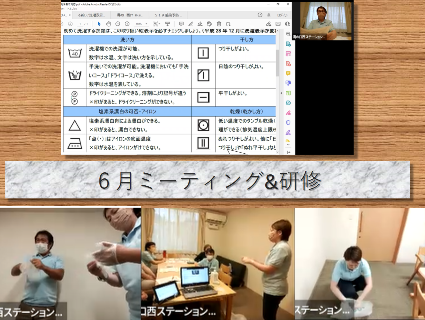Add a sticky note comment
The height and width of the screenshot is (320, 425).
pyautogui.click(x=181, y=24)
